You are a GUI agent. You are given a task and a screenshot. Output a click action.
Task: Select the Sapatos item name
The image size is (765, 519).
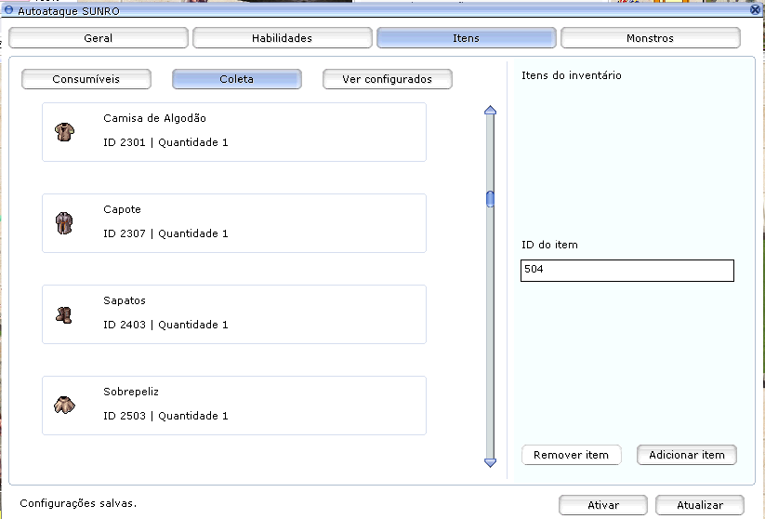tap(125, 300)
